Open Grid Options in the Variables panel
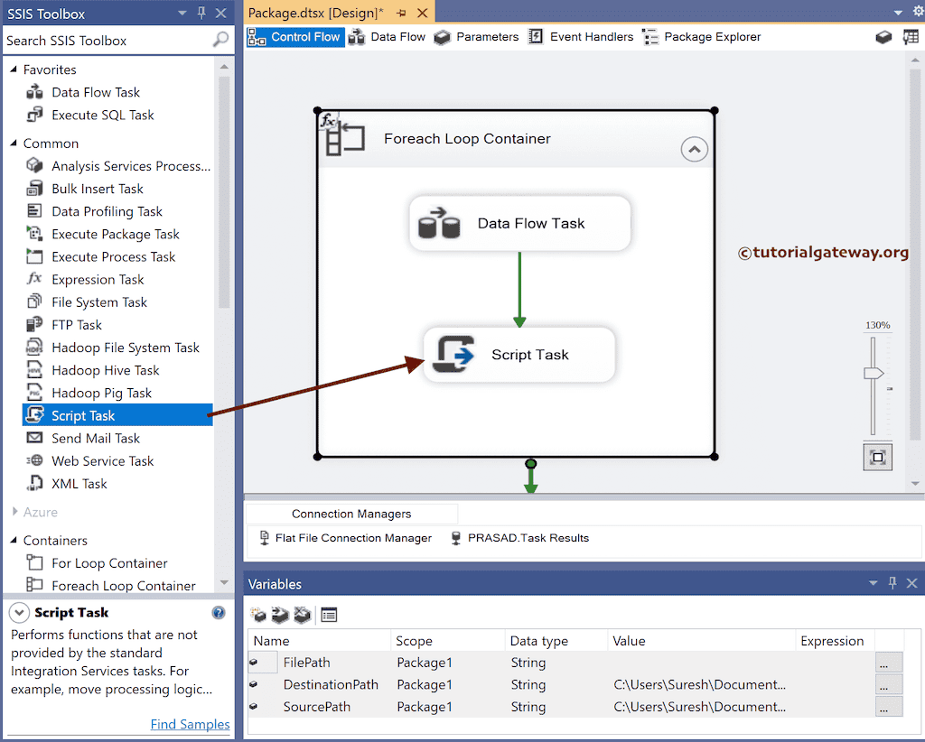The image size is (925, 742). point(328,615)
